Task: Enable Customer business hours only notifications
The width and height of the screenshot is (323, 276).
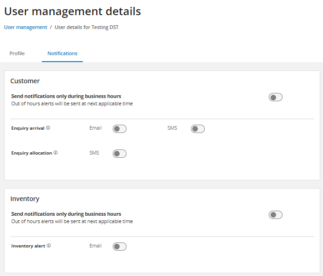Action: pyautogui.click(x=275, y=97)
